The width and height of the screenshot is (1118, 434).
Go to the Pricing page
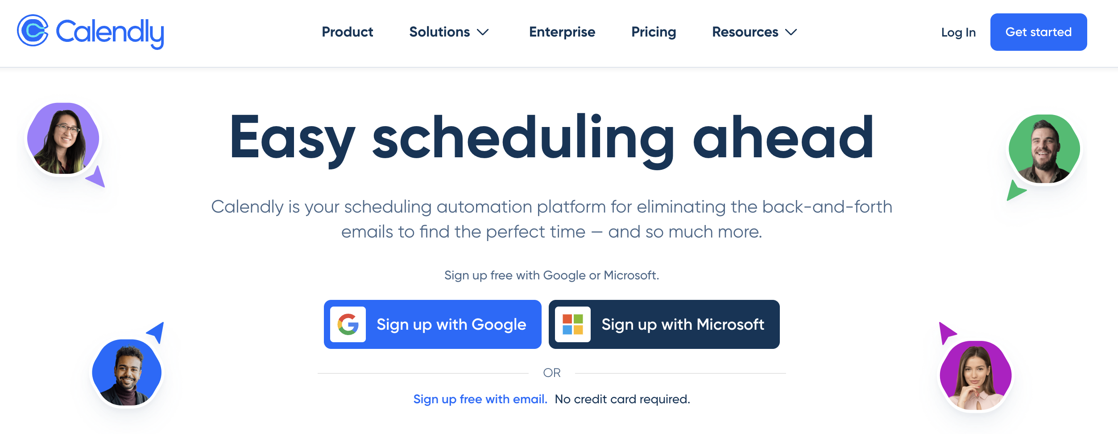(x=654, y=32)
